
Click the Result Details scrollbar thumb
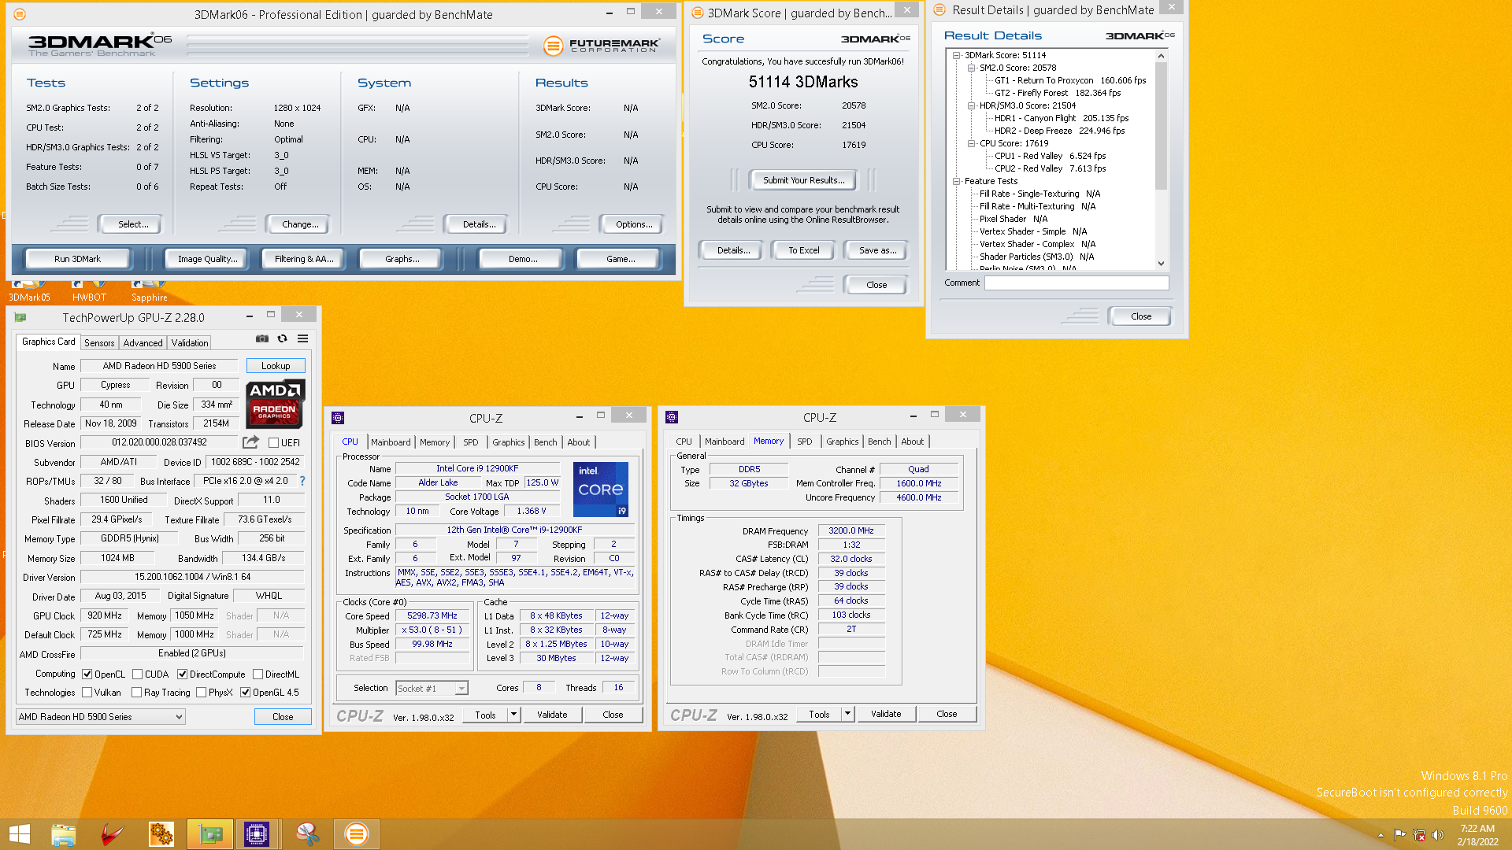click(1161, 126)
